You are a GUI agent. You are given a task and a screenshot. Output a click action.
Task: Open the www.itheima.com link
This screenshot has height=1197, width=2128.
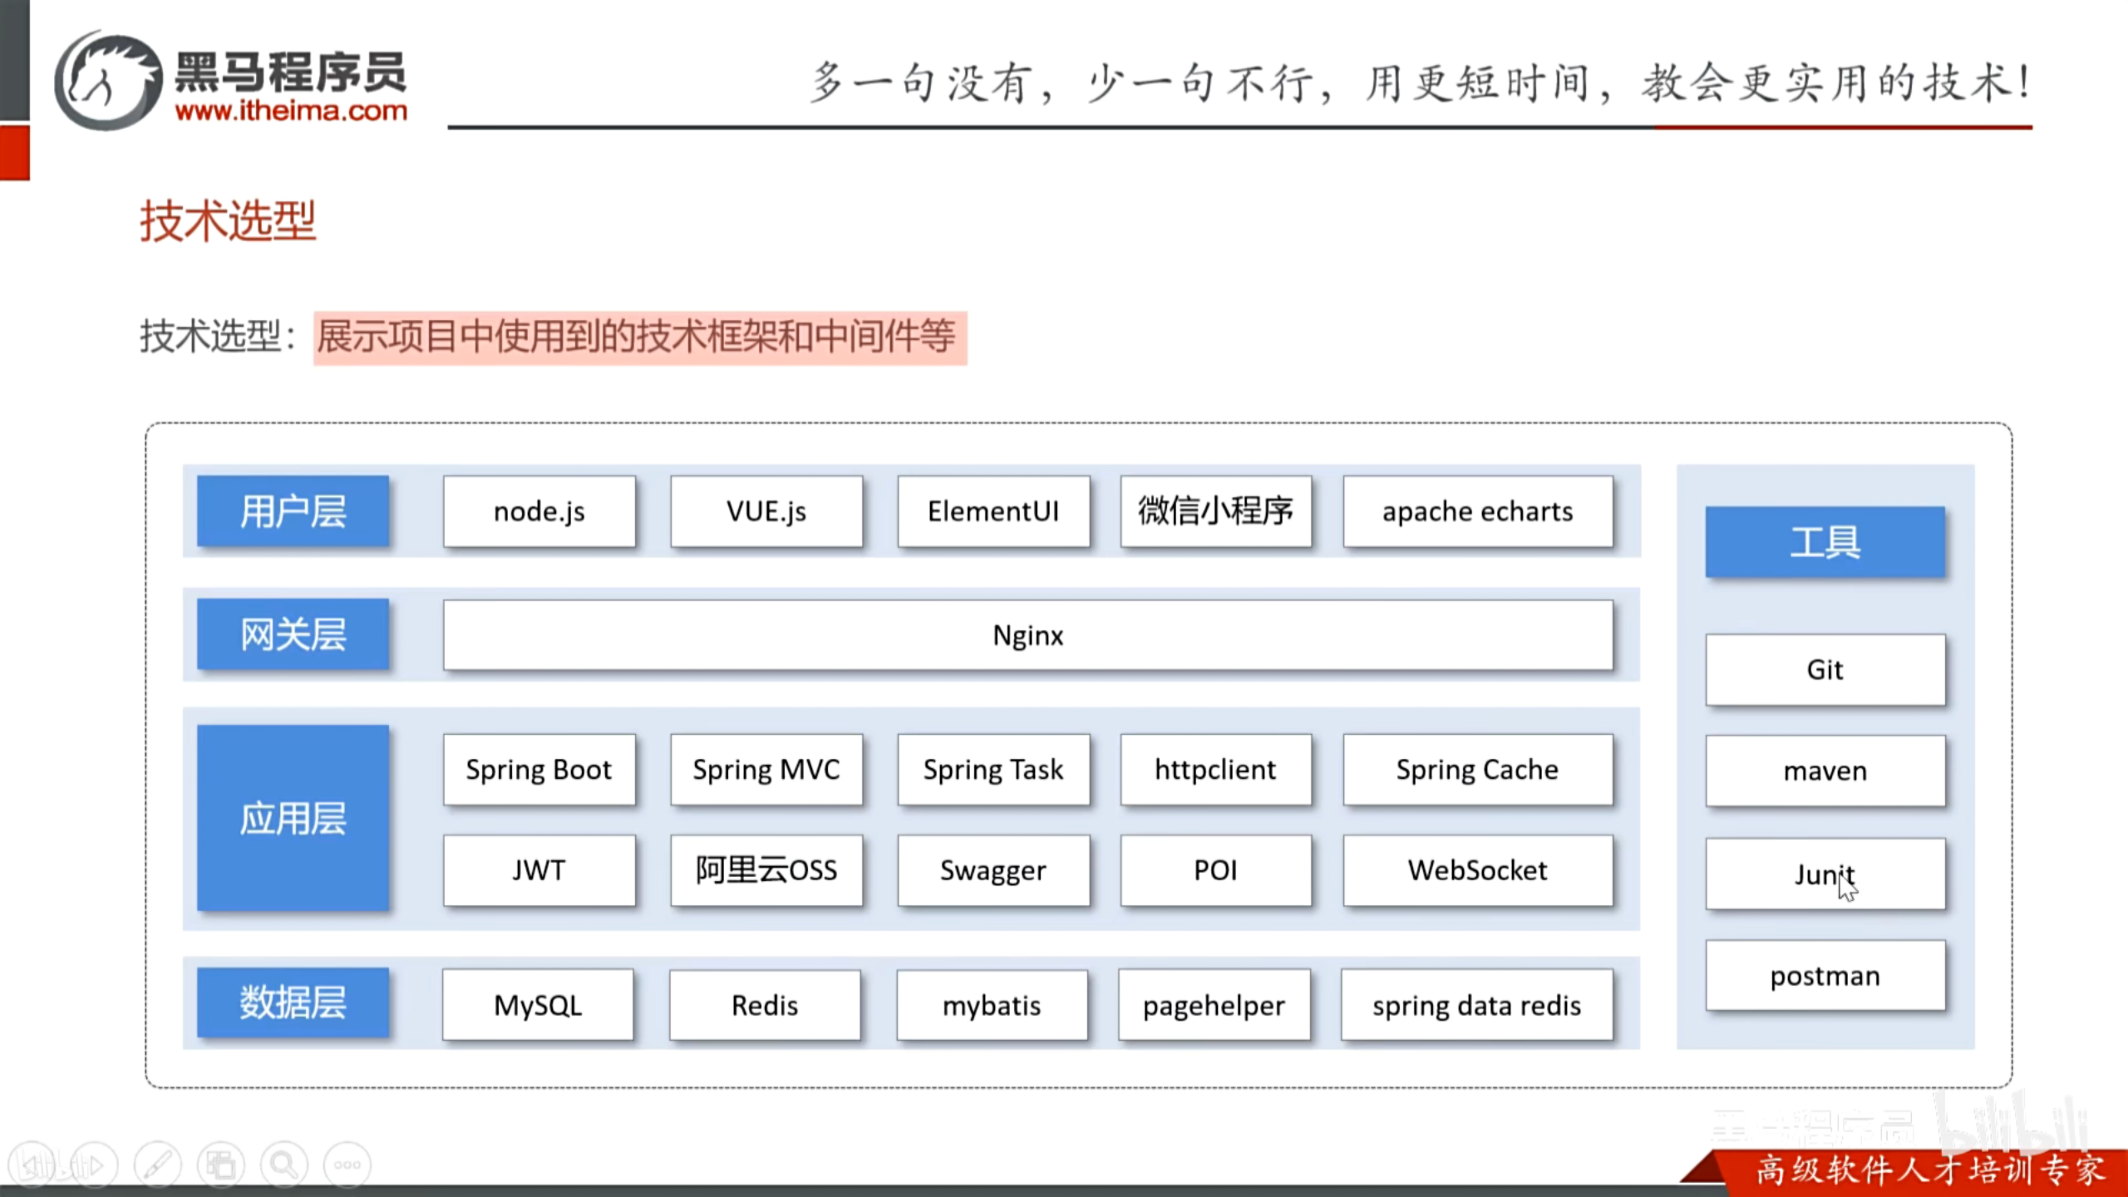[291, 111]
